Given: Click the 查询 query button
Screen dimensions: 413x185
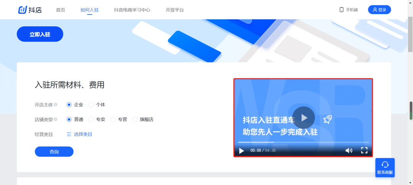Looking at the screenshot, I should click(54, 152).
